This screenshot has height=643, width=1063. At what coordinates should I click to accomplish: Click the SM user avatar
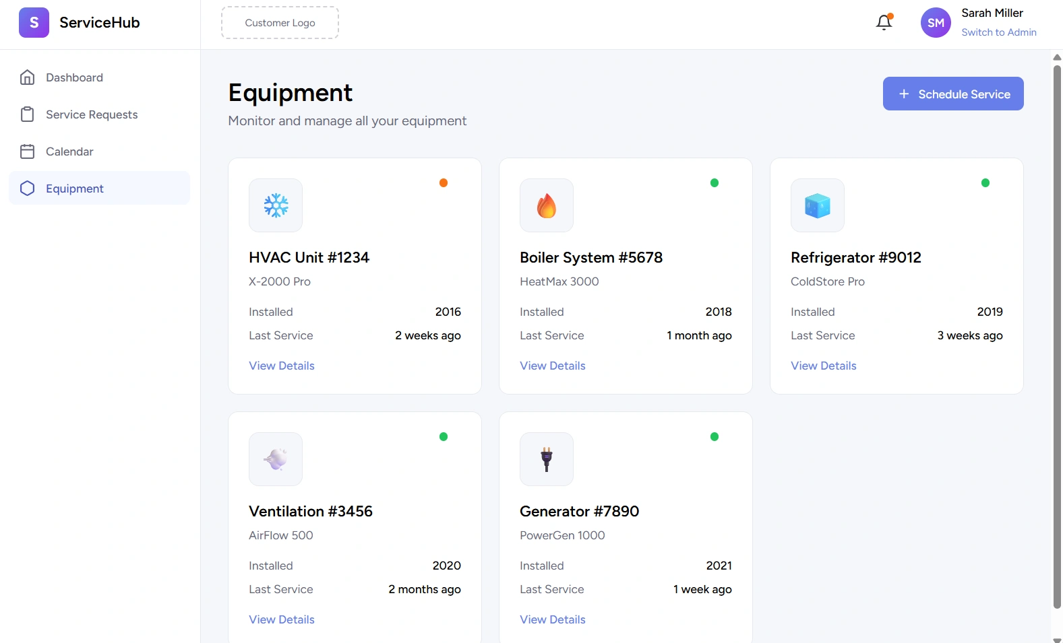pos(936,22)
